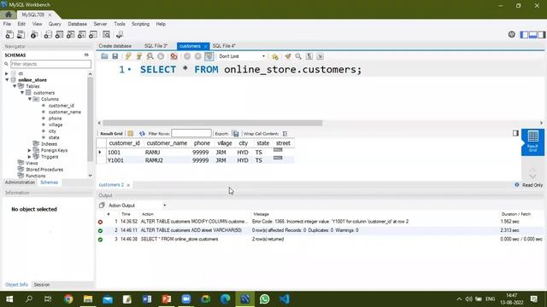The height and width of the screenshot is (307, 547).
Task: Collapse the Columns node
Action: (x=30, y=99)
